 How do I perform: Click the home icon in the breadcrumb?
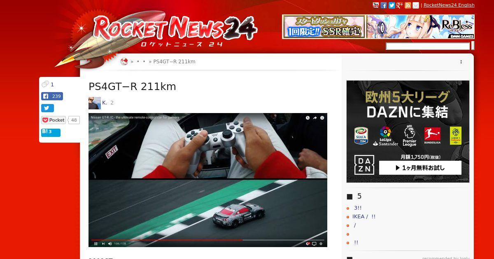pos(124,62)
